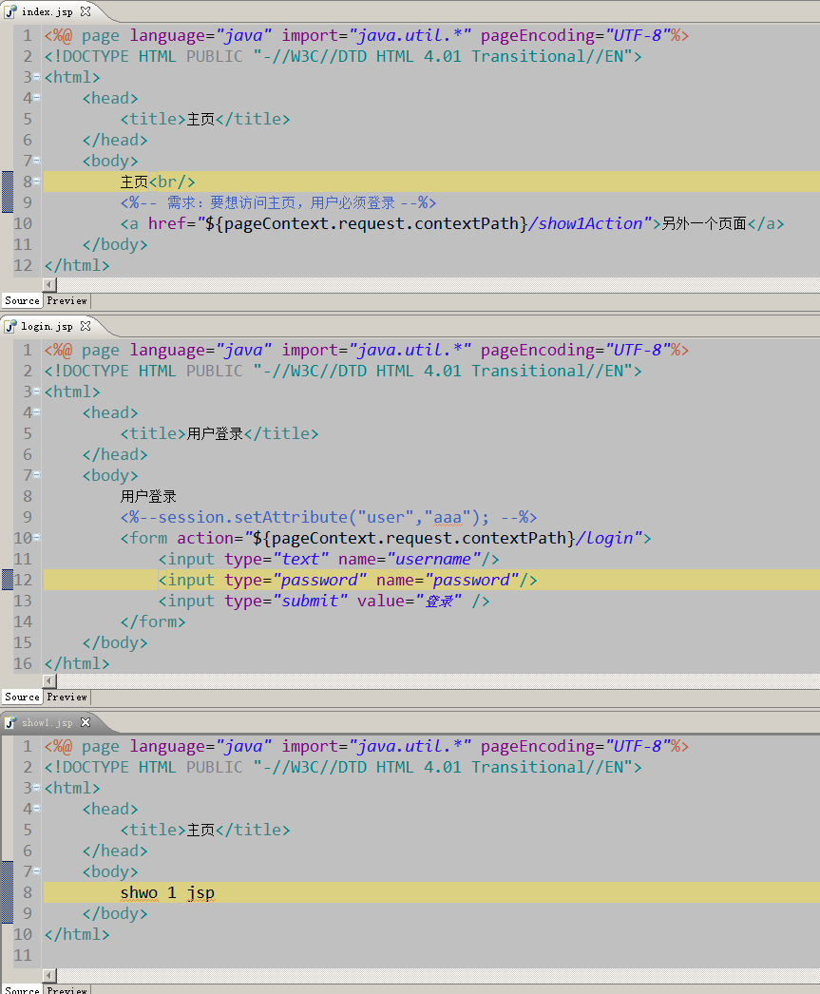Click the show1Action href link line in index.jsp
The height and width of the screenshot is (994, 820).
[x=452, y=223]
